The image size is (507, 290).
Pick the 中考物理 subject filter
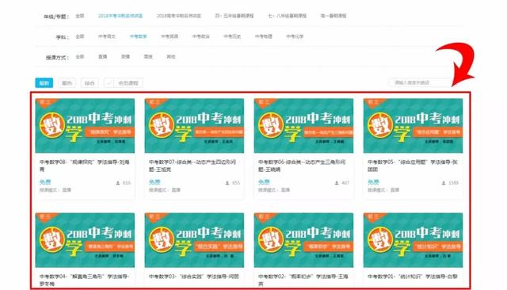264,36
